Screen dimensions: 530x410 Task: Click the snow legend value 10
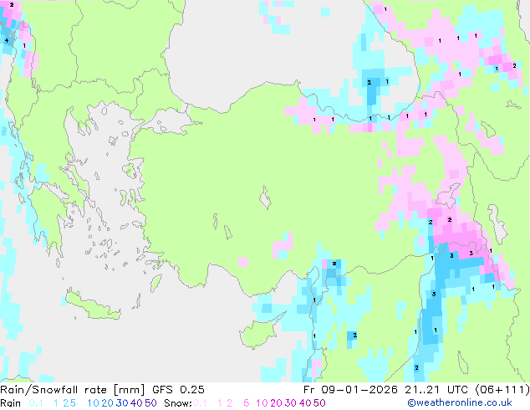tap(262, 403)
